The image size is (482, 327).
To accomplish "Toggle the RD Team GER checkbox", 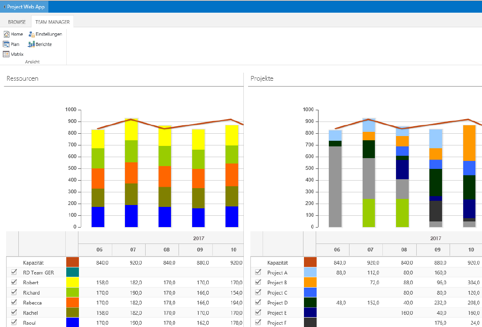I will coord(14,272).
